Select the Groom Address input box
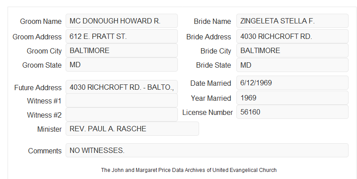This screenshot has width=357, height=179. pos(122,36)
